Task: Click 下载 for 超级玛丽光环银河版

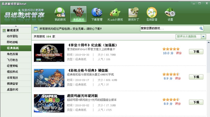Action: (196, 102)
